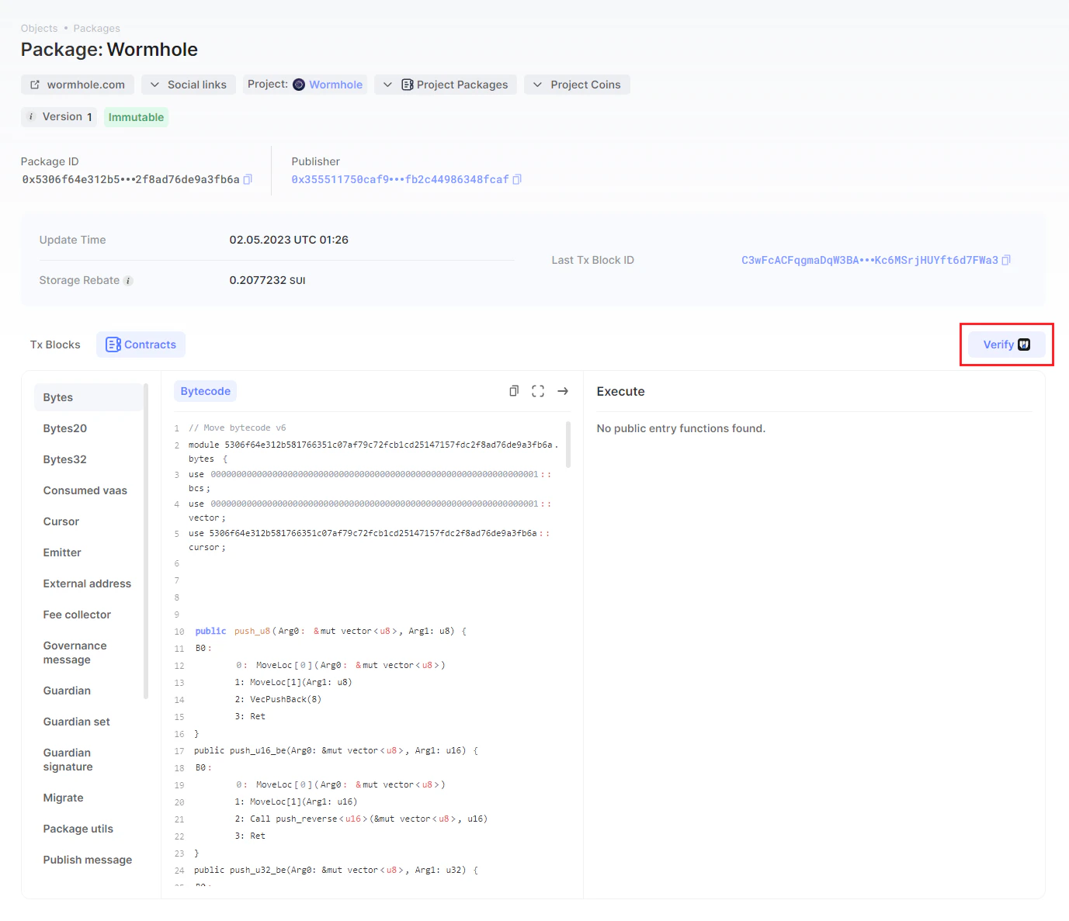Viewport: 1069px width, 921px height.
Task: Click the 'Package: Wormhole' heading
Action: 109,50
